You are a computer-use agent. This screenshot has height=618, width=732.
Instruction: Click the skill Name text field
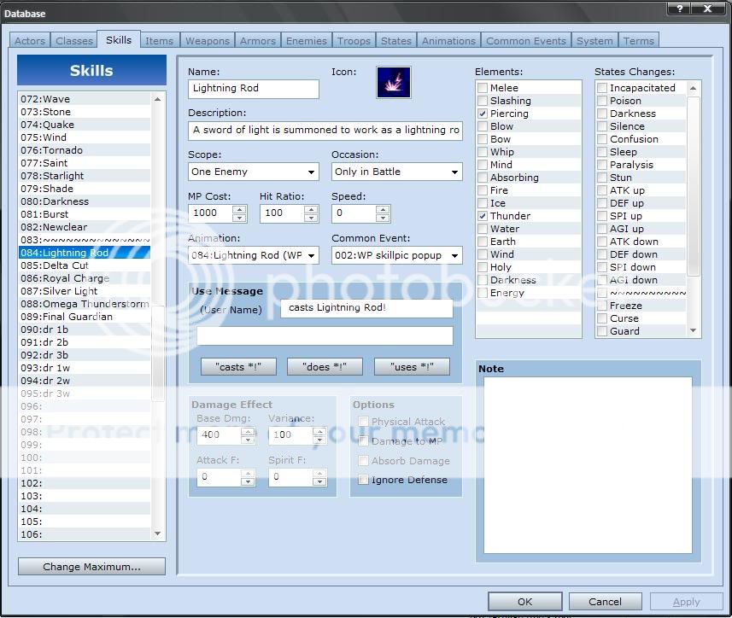253,89
